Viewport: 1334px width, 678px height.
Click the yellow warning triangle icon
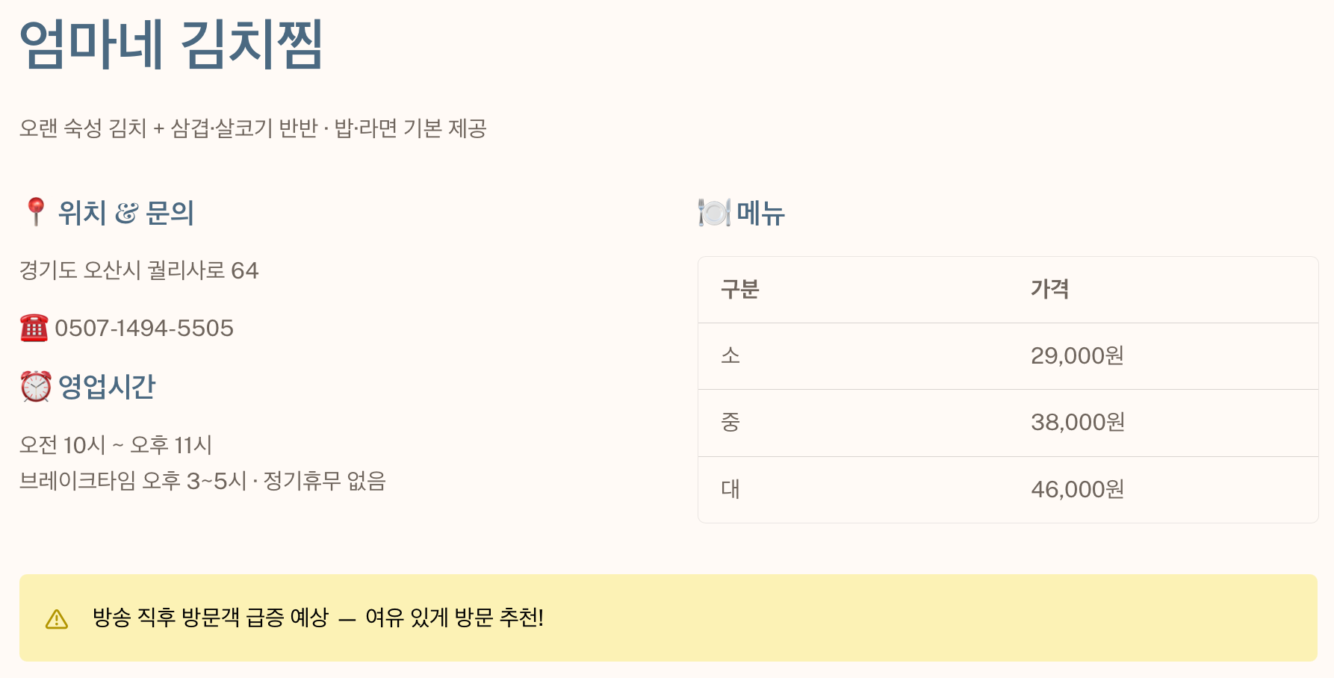[57, 619]
